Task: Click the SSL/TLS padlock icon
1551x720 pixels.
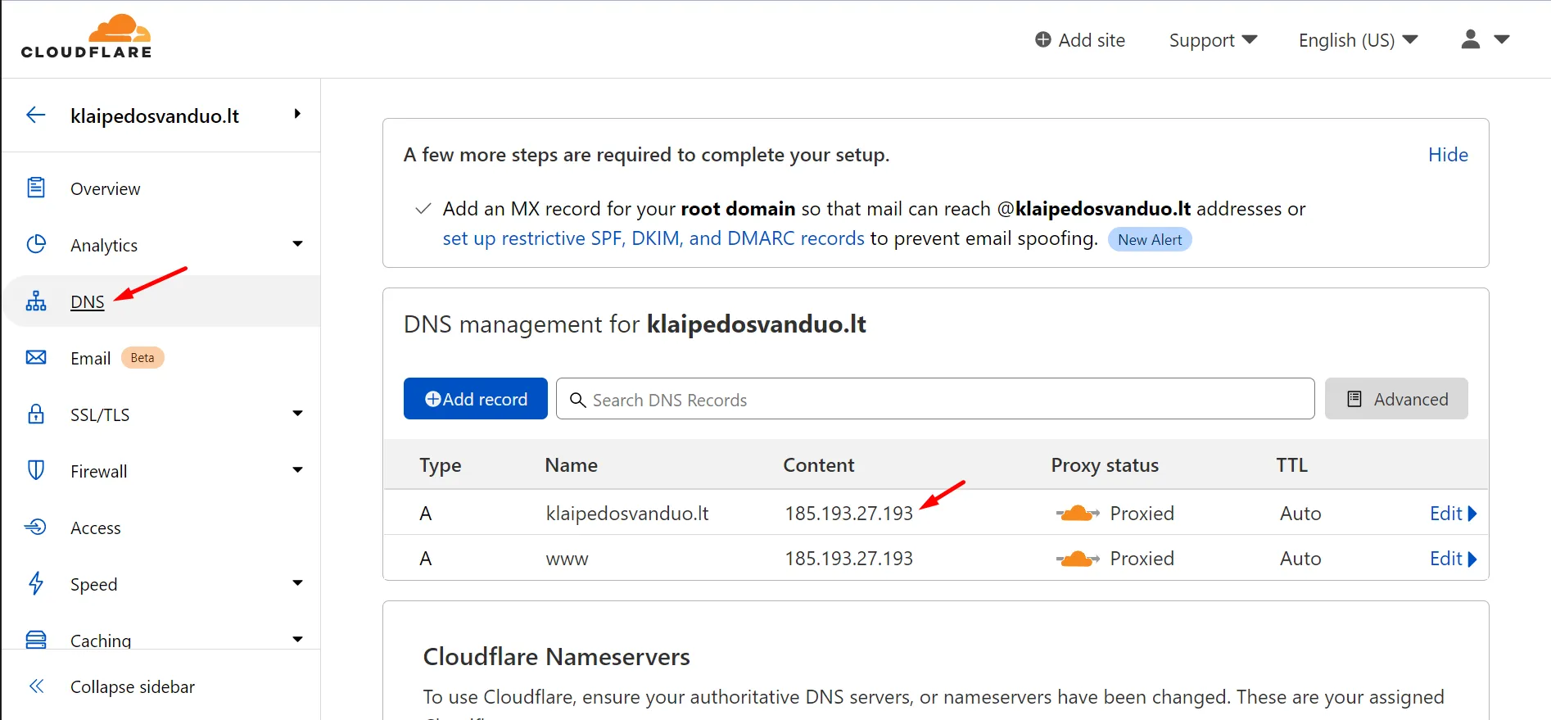Action: tap(36, 413)
